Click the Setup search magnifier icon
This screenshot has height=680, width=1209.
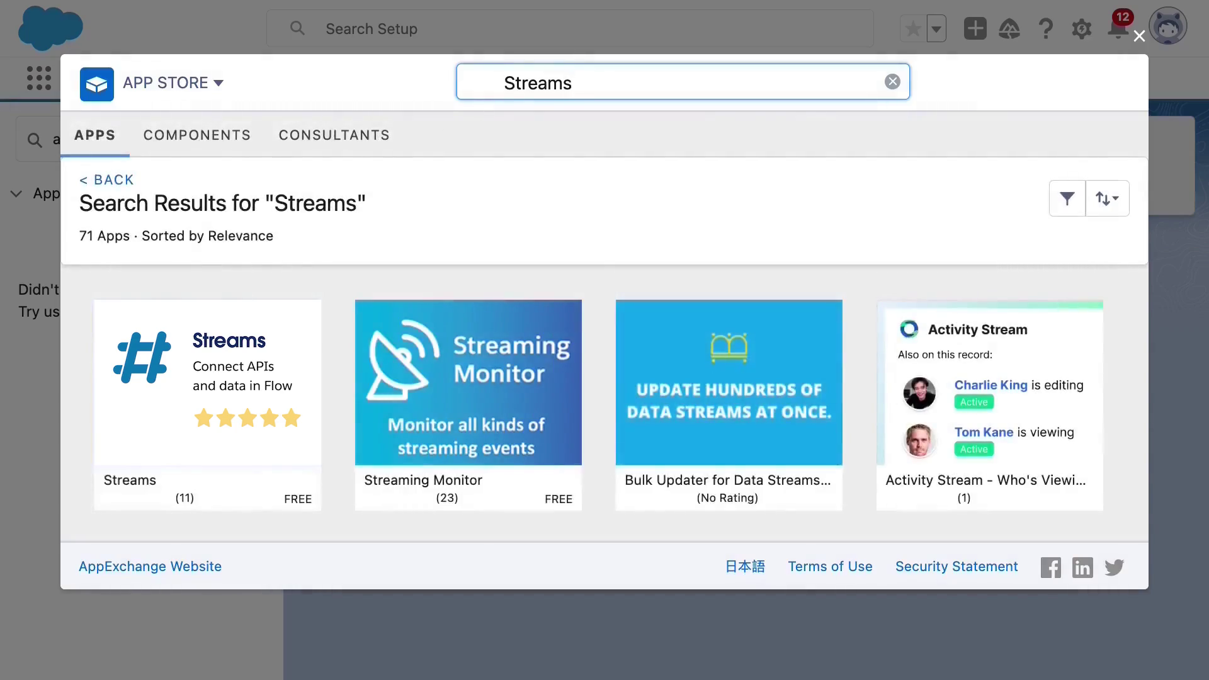click(x=297, y=28)
